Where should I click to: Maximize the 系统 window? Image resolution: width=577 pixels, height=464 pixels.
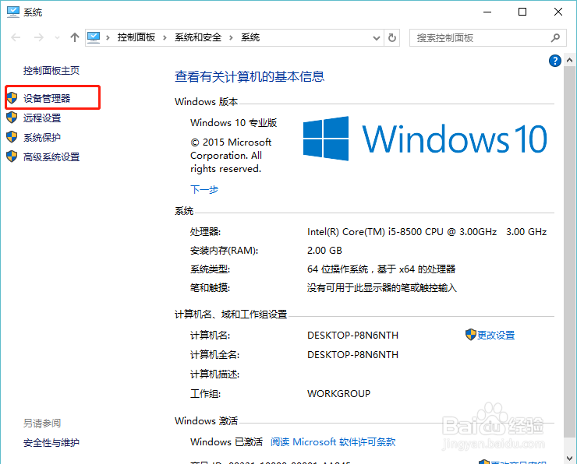click(x=522, y=12)
